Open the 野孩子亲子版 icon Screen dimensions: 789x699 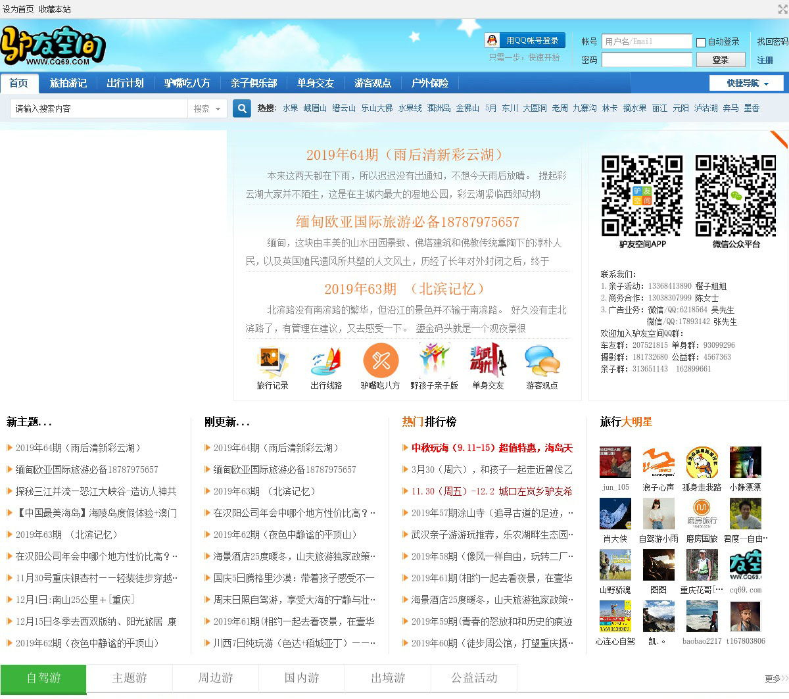(x=434, y=361)
